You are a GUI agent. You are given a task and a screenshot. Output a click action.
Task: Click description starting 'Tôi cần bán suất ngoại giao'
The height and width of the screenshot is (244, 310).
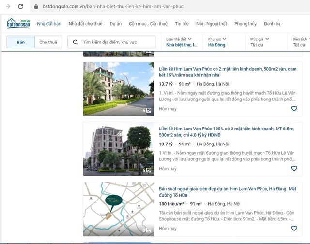point(227,216)
